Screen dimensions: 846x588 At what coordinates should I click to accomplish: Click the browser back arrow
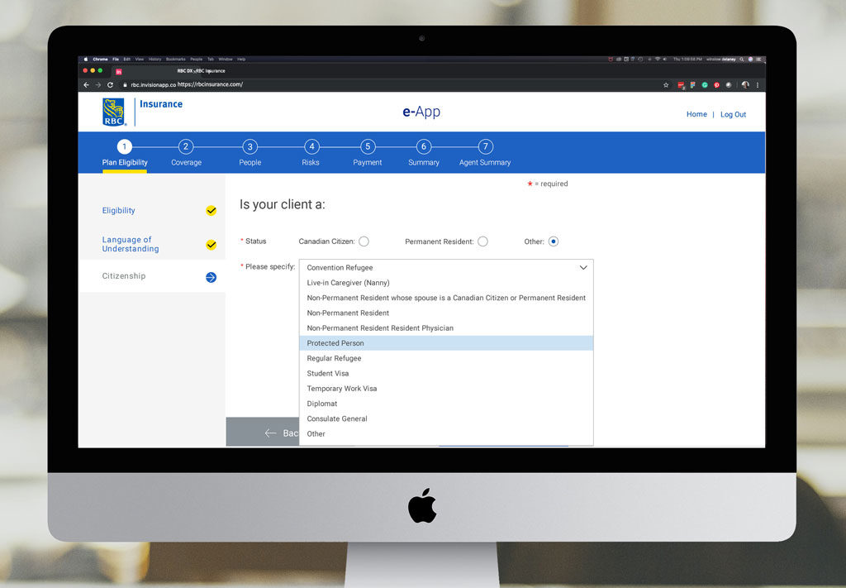87,84
